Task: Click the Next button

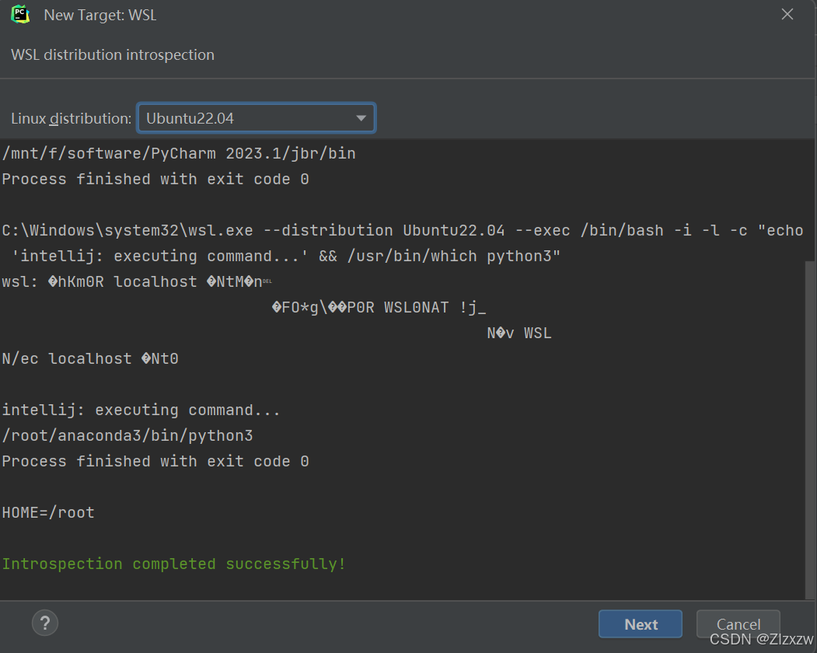Action: [x=640, y=623]
